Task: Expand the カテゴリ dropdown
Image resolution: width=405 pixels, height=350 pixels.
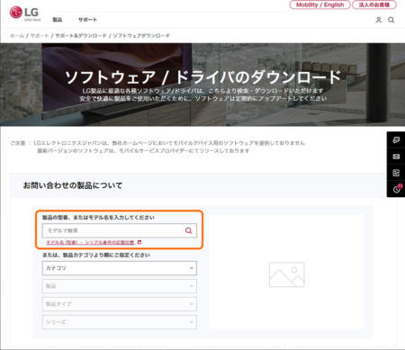Action: click(x=120, y=268)
